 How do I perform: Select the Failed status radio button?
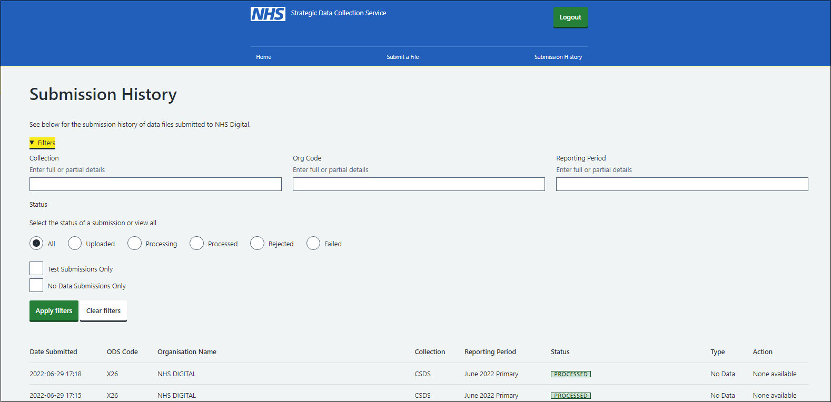(x=313, y=243)
